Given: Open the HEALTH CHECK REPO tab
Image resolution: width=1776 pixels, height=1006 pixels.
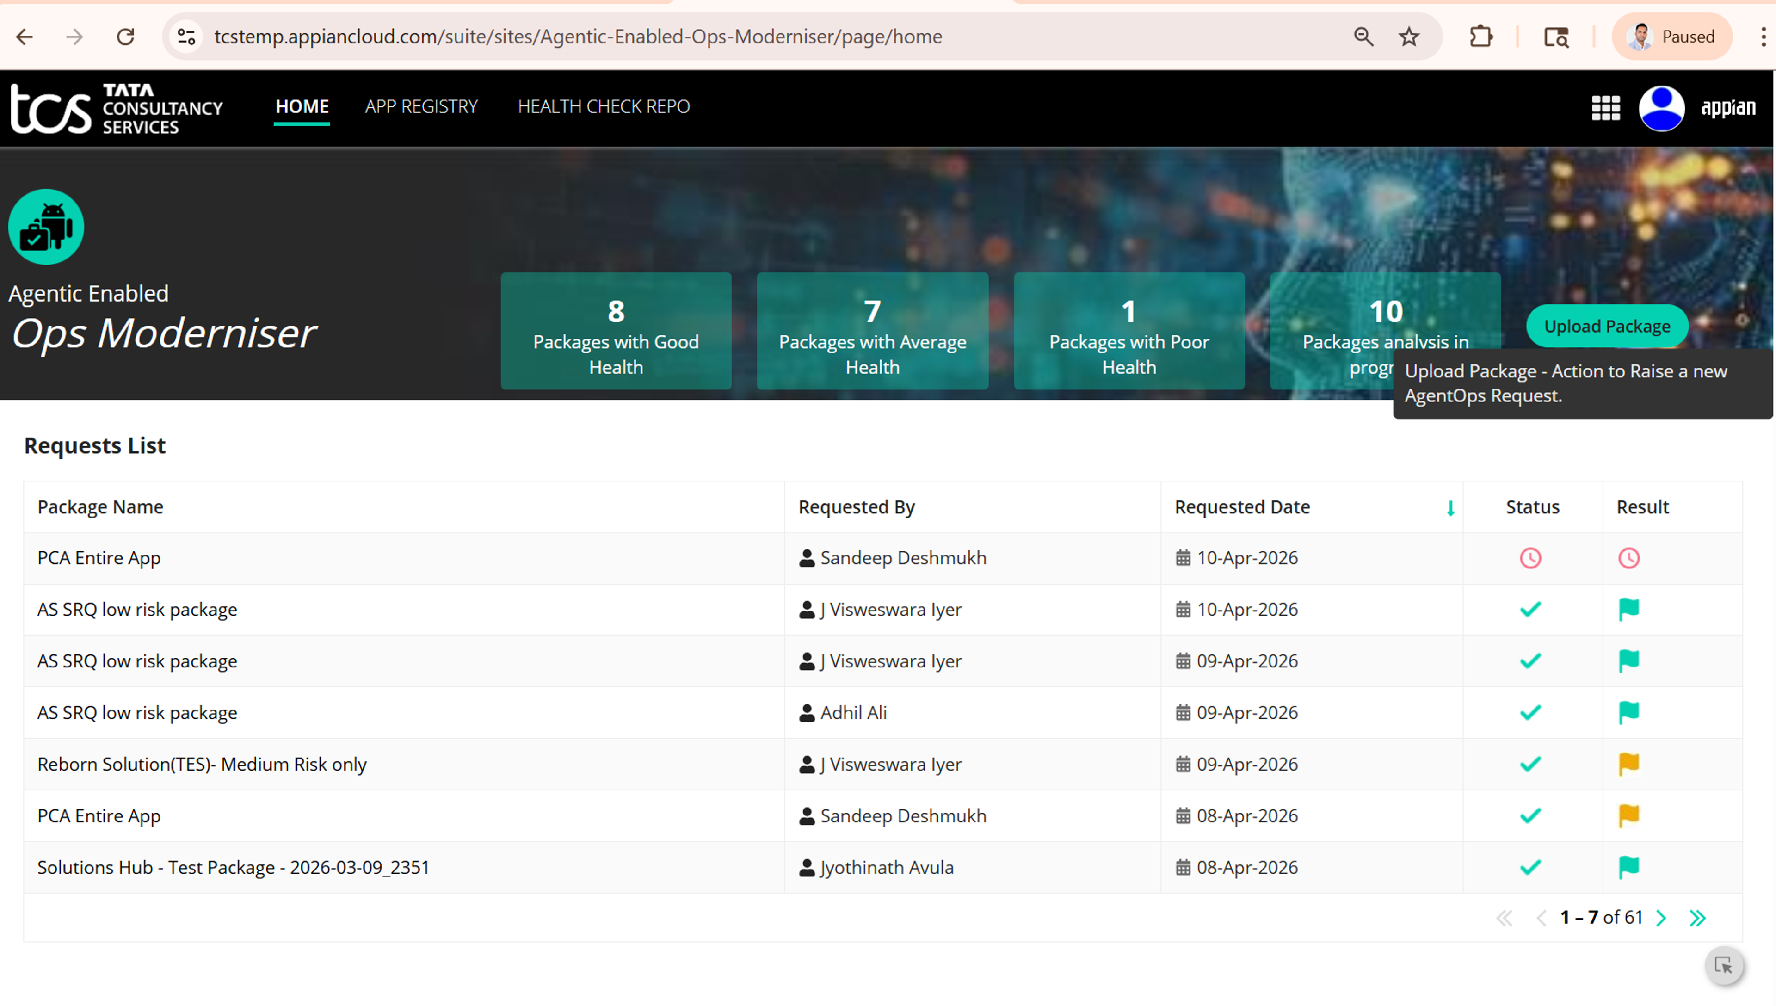Looking at the screenshot, I should tap(604, 106).
